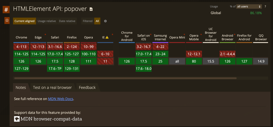Viewport: 273px width, 127px height.
Task: Select the Current aligned view
Action: click(25, 21)
